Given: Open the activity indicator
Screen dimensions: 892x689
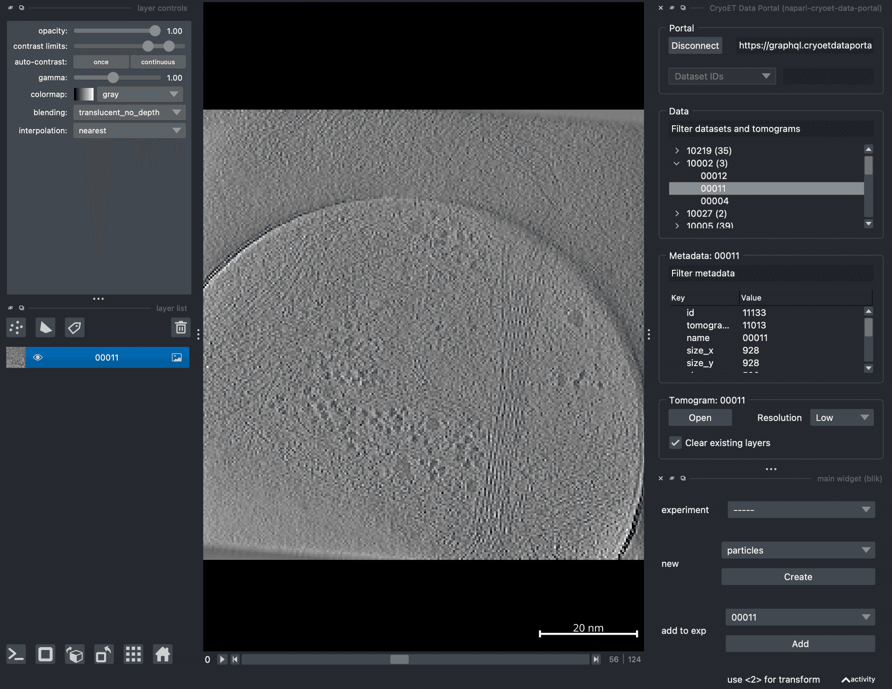Looking at the screenshot, I should click(x=859, y=679).
